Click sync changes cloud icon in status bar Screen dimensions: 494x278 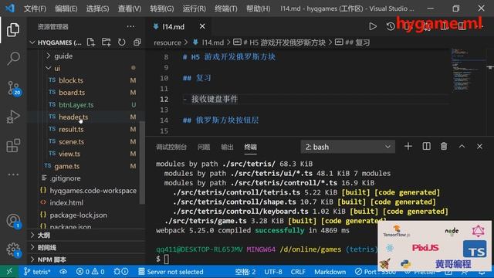pos(63,271)
